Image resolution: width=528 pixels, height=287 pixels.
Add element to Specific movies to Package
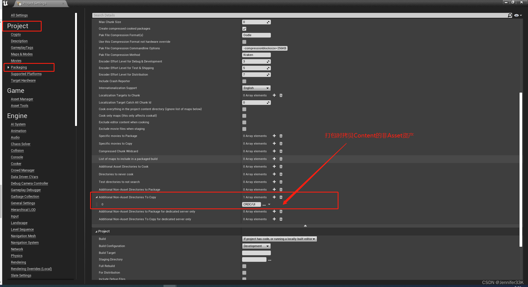[274, 136]
